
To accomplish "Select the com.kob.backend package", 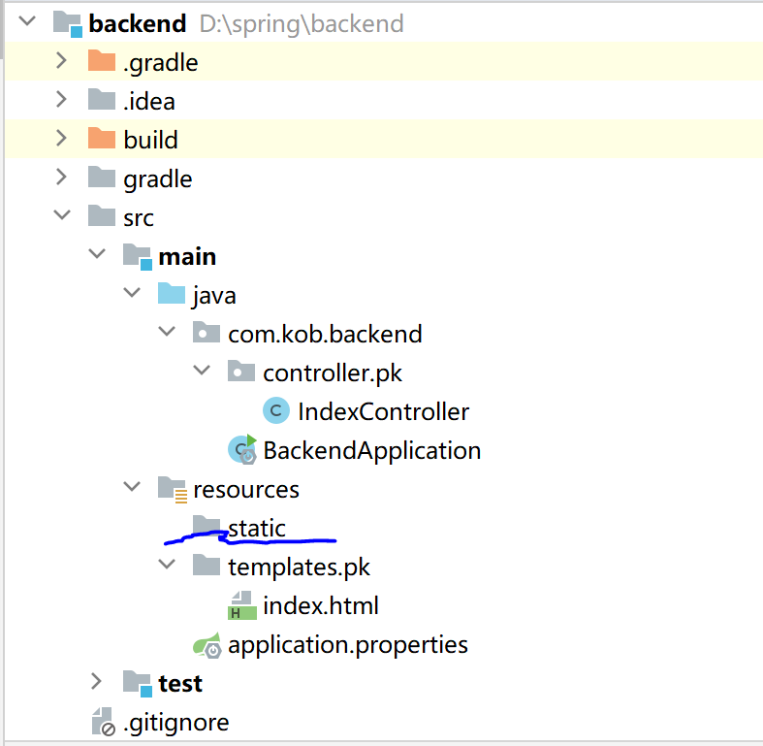I will pyautogui.click(x=325, y=334).
